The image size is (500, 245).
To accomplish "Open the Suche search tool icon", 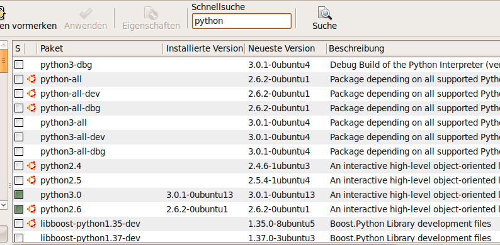I will [x=324, y=13].
